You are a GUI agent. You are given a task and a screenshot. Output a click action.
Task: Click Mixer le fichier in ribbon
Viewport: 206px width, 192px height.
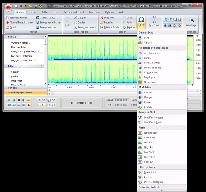point(110,28)
